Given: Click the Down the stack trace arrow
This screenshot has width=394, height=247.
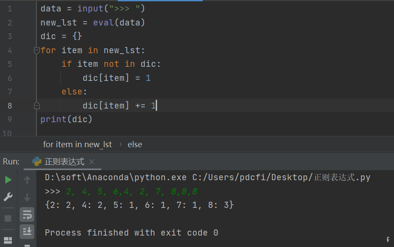Looking at the screenshot, I should pyautogui.click(x=27, y=197).
